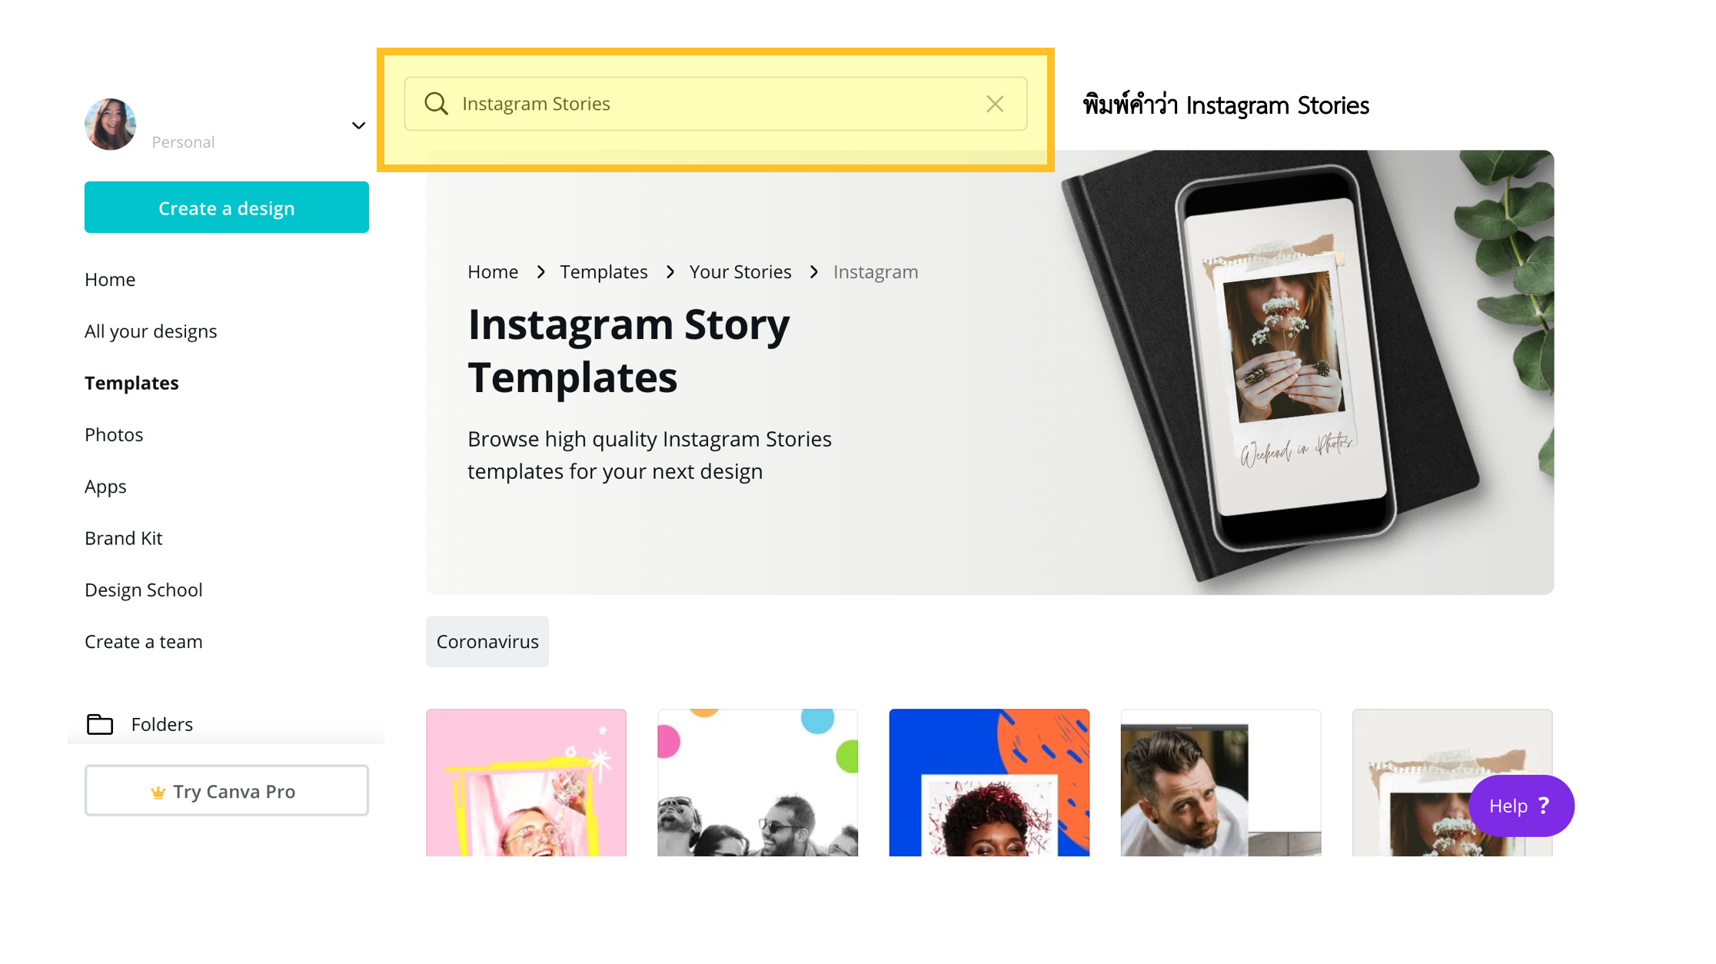Open the Help chat button
Viewport: 1716px width, 964px height.
[1521, 806]
